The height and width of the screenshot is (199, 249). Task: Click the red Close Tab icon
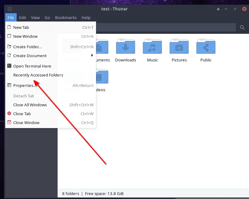9,114
